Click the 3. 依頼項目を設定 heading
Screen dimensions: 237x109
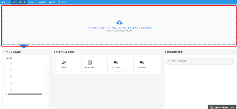pos(174,52)
